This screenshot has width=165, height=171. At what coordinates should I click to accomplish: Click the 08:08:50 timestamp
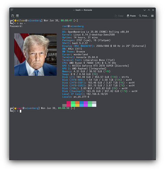point(63,108)
